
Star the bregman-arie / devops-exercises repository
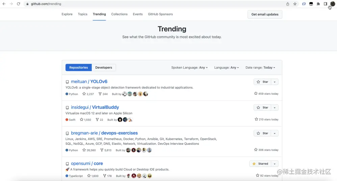[x=262, y=133]
